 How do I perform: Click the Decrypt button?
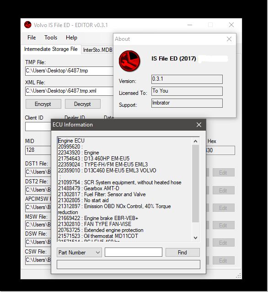click(82, 104)
